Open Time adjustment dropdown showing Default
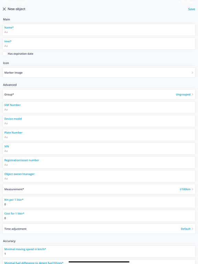Screen dimensions: 198x264 (x=99, y=229)
